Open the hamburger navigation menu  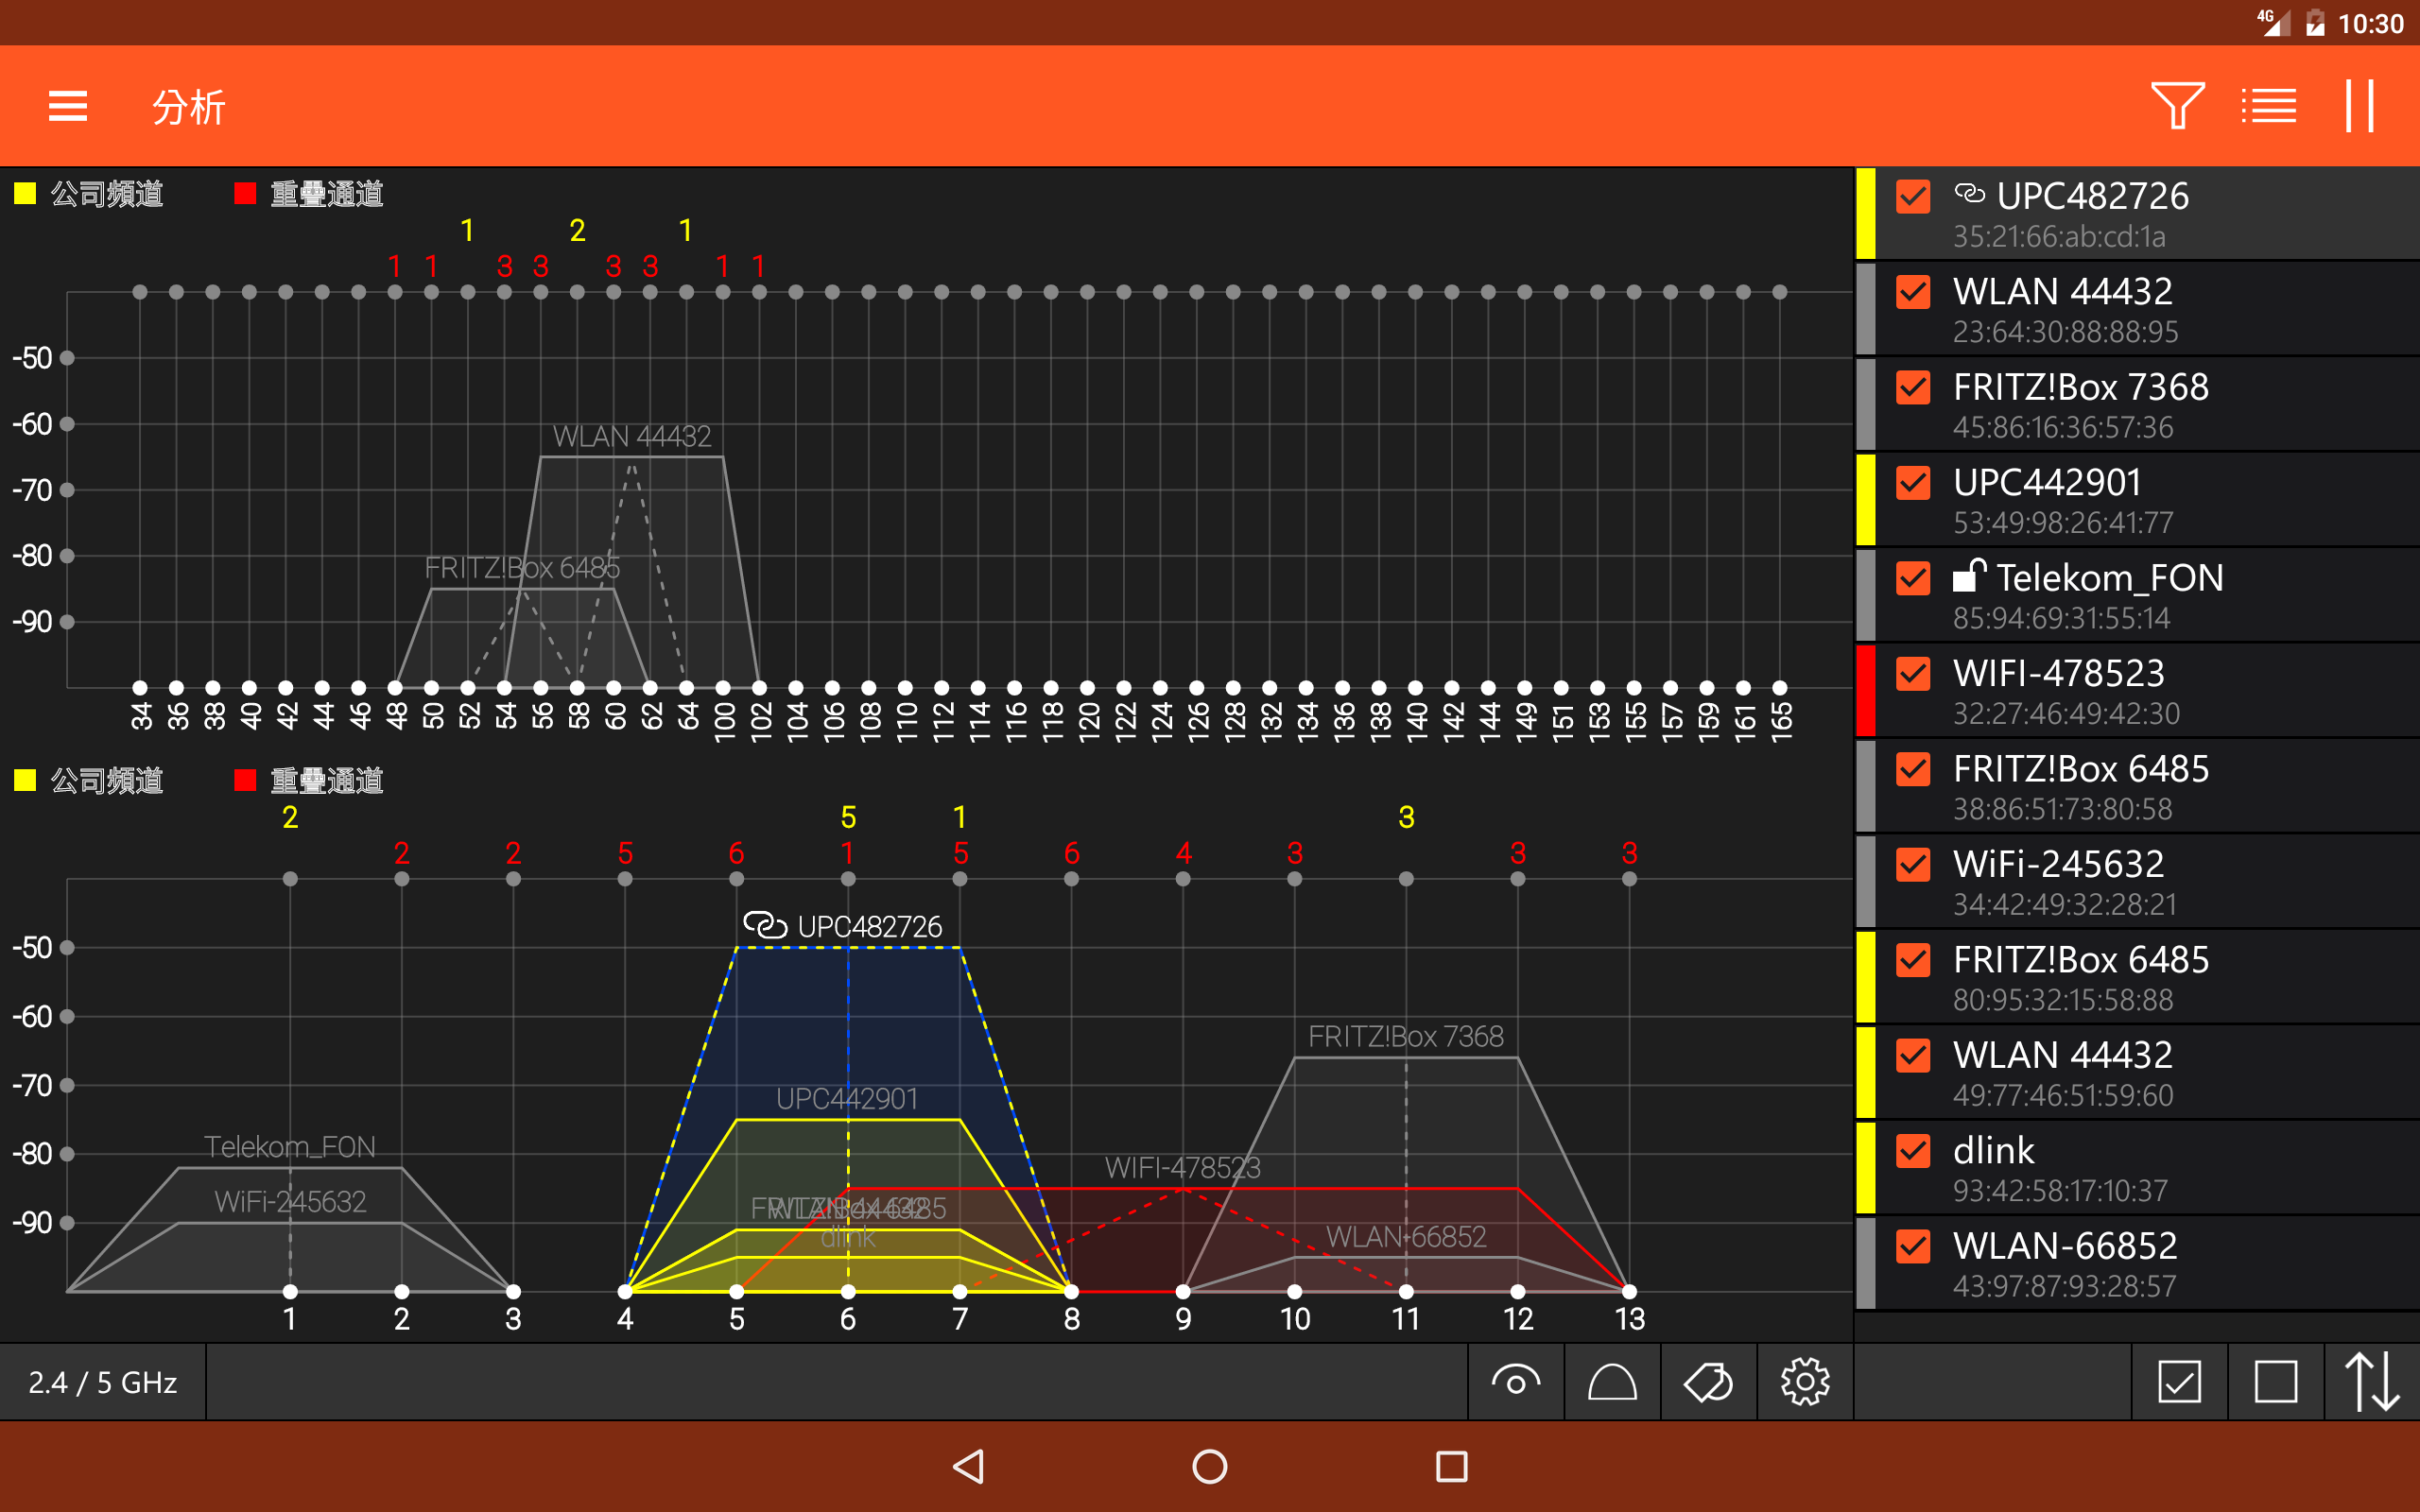[x=68, y=106]
